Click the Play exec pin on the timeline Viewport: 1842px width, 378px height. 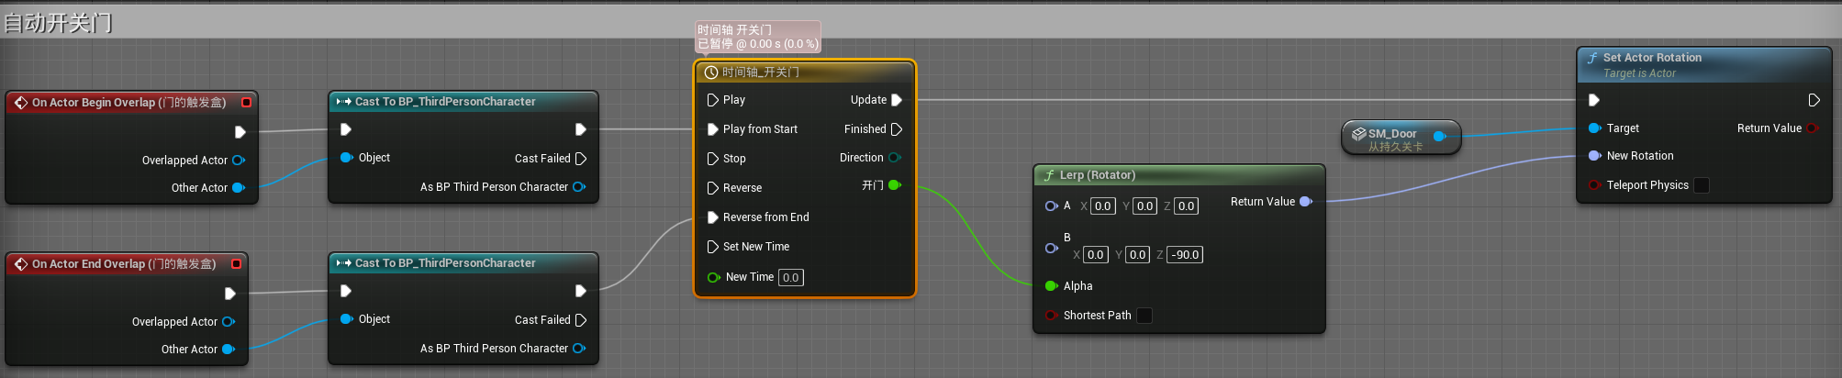pyautogui.click(x=712, y=100)
